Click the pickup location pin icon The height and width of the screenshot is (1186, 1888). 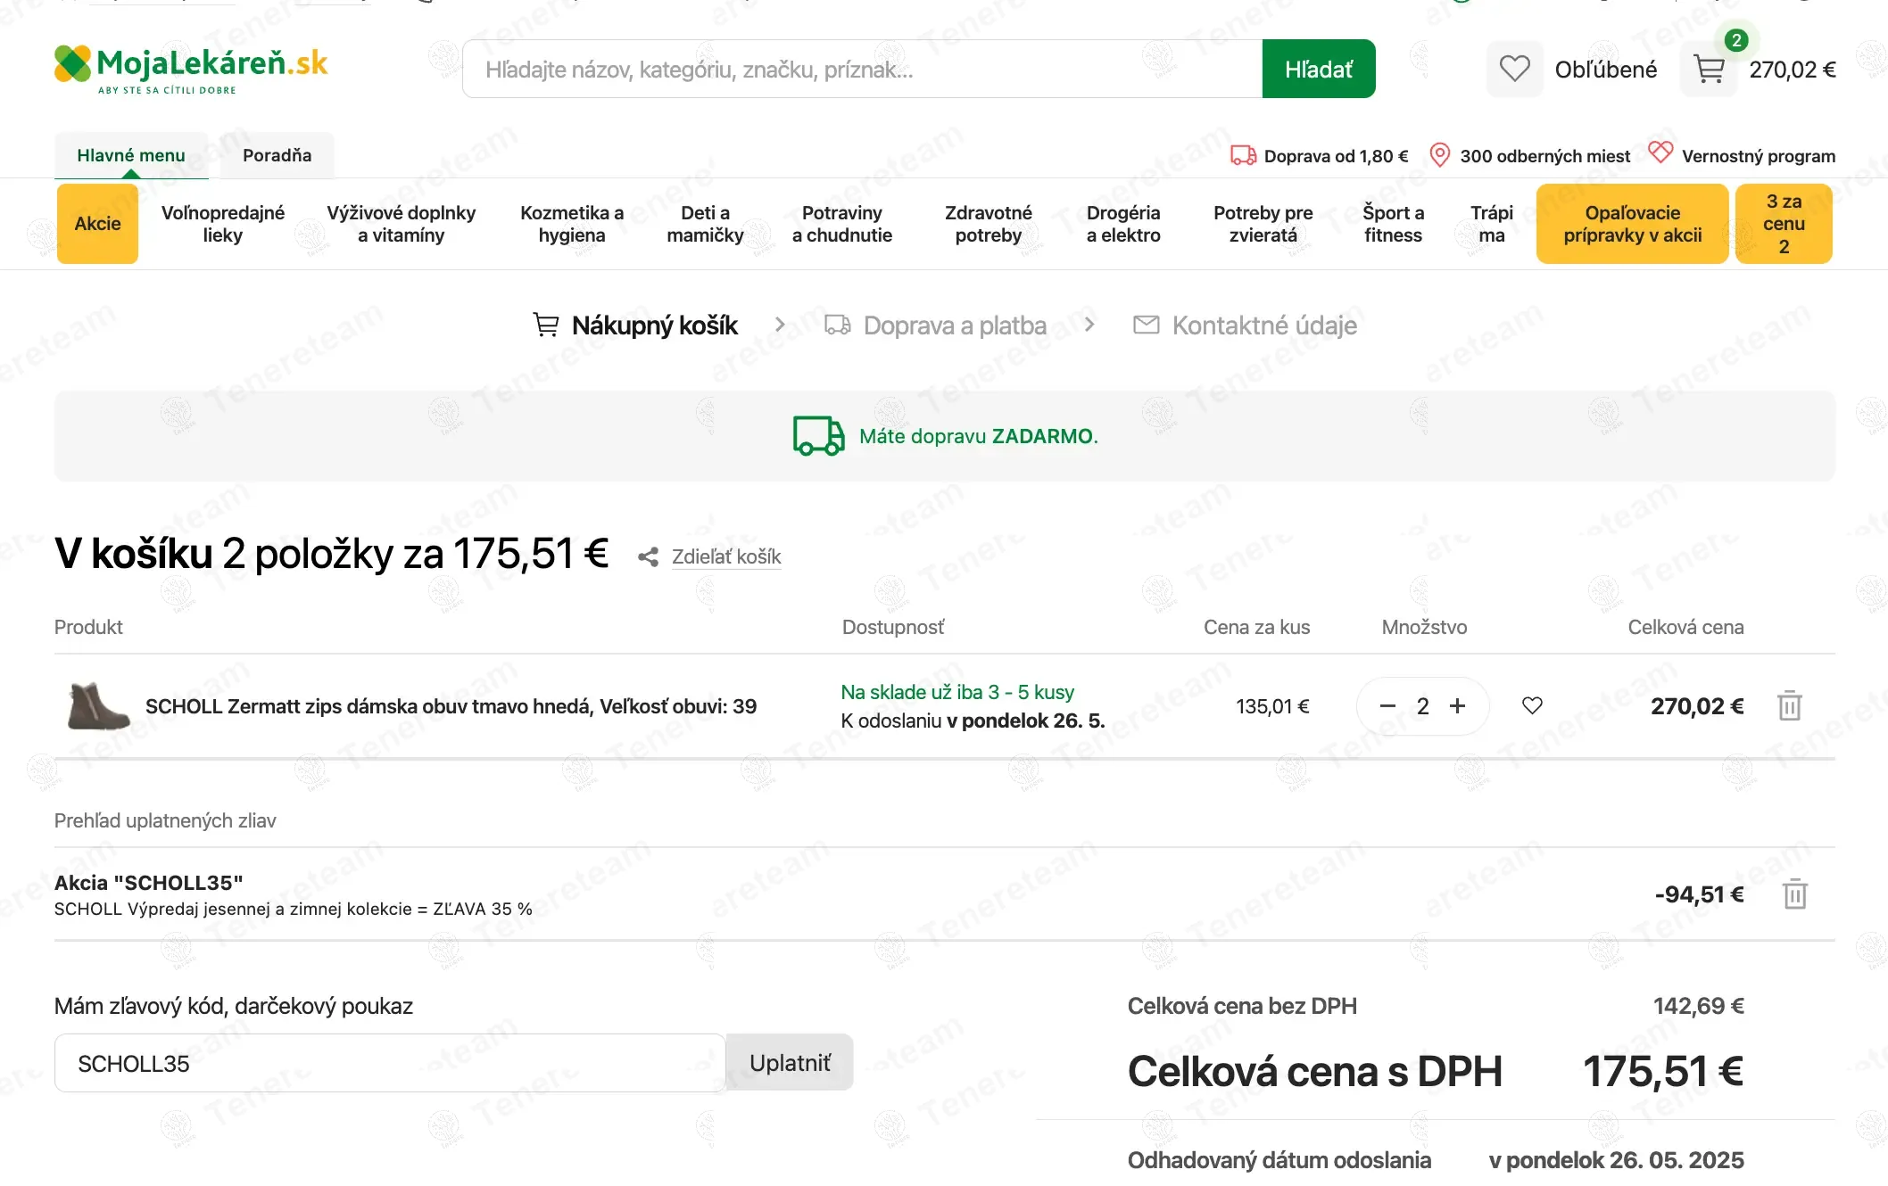pyautogui.click(x=1439, y=155)
